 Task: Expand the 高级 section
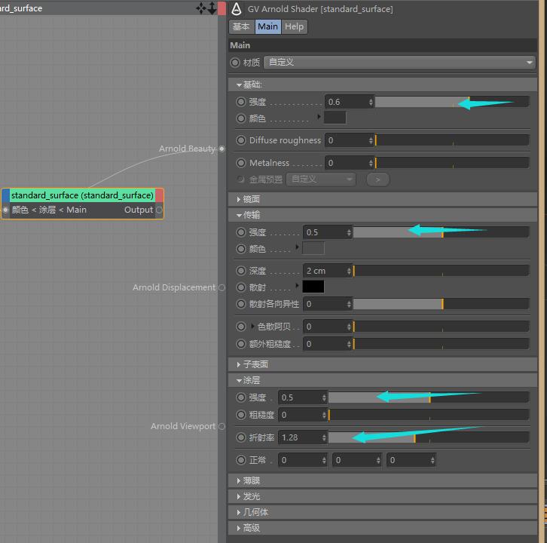239,528
